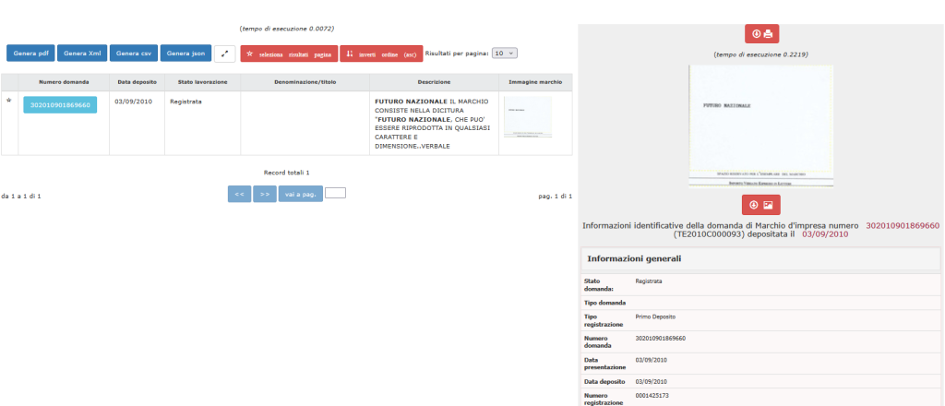This screenshot has height=406, width=945.
Task: Go to previous page with '<<' button
Action: pos(239,194)
